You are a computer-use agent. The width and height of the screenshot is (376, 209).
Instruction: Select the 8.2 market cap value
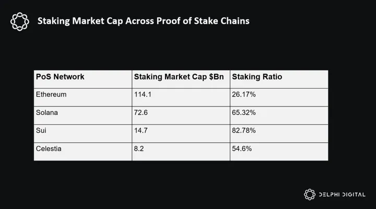click(x=139, y=148)
